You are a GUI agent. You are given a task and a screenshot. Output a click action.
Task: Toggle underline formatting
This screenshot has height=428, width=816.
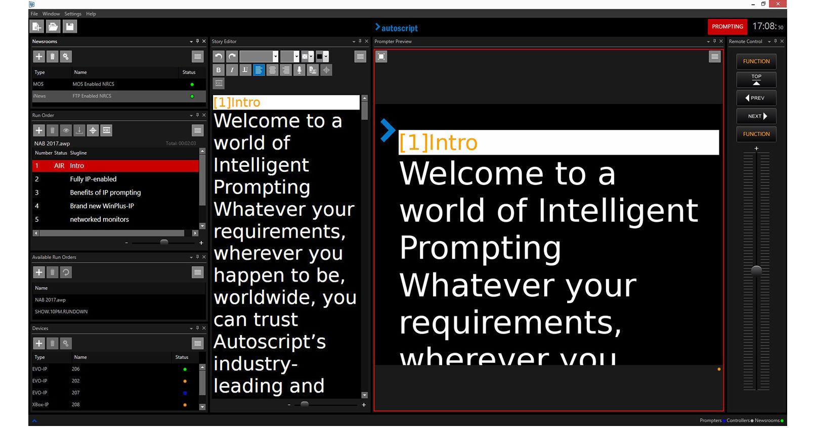coord(245,70)
